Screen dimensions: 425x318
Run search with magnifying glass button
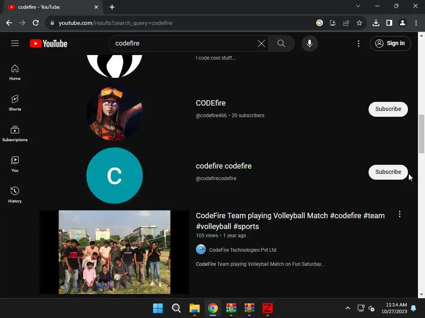click(x=281, y=43)
